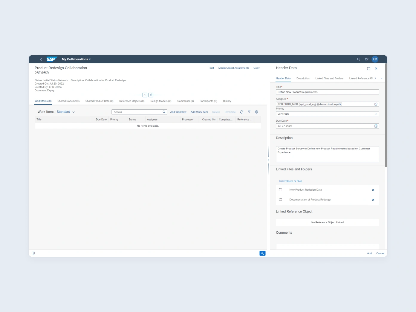Open Design Models (0) tab
The image size is (416, 312).
click(161, 101)
